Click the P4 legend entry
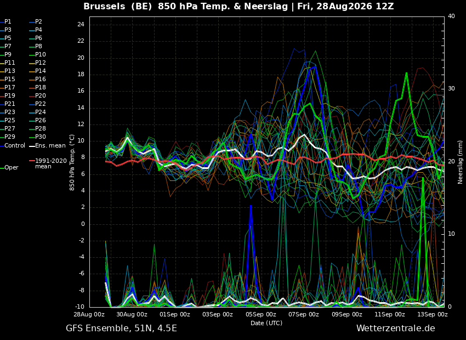This screenshot has width=466, height=340. pyautogui.click(x=36, y=30)
